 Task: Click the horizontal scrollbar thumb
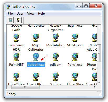25,87
